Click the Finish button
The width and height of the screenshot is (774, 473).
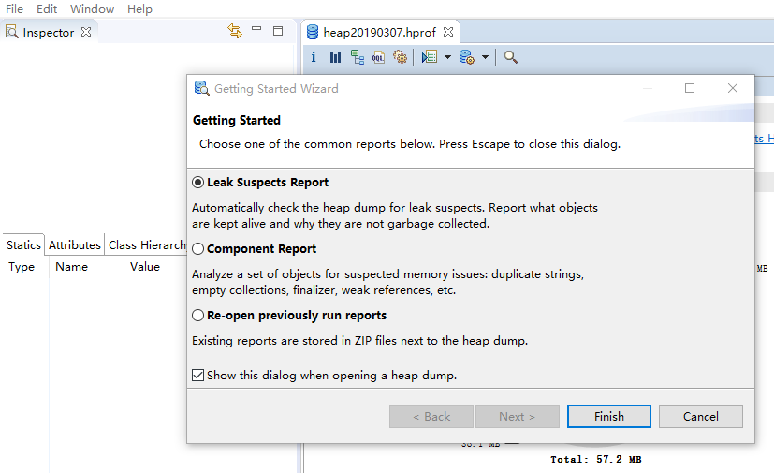point(608,416)
